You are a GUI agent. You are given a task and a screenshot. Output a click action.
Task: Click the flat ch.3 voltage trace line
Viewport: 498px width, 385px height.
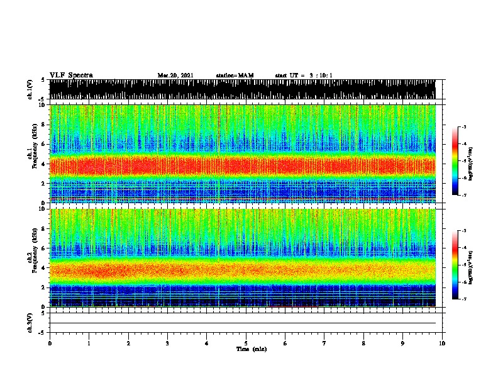(242, 323)
